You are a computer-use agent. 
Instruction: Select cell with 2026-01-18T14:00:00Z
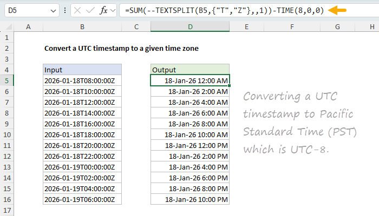coord(82,113)
